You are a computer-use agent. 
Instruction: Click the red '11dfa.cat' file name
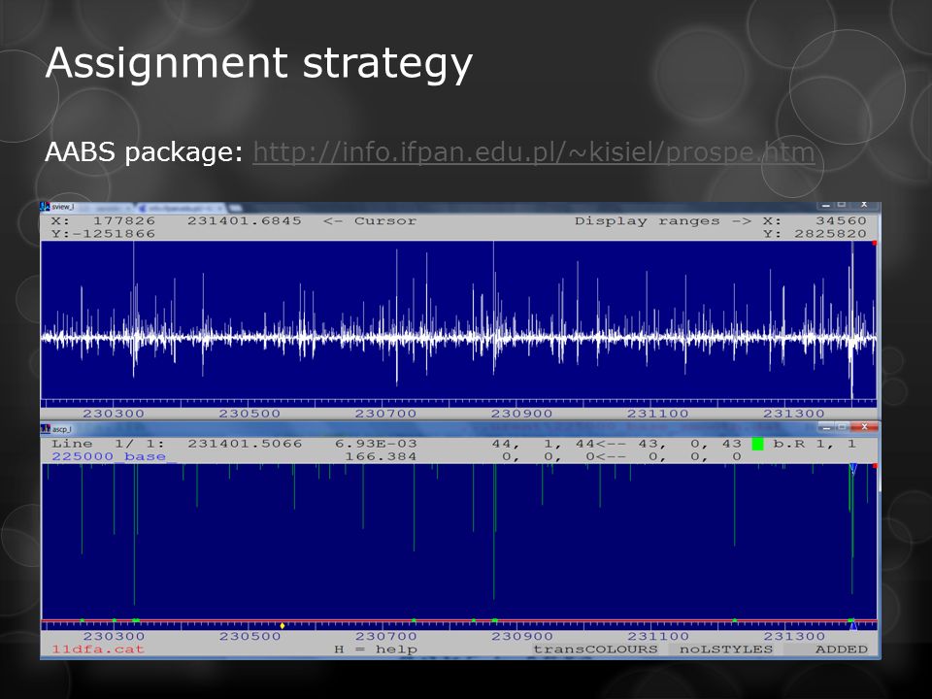98,649
